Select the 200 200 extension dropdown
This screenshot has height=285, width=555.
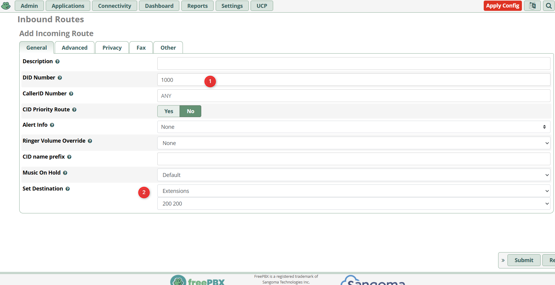(x=354, y=203)
